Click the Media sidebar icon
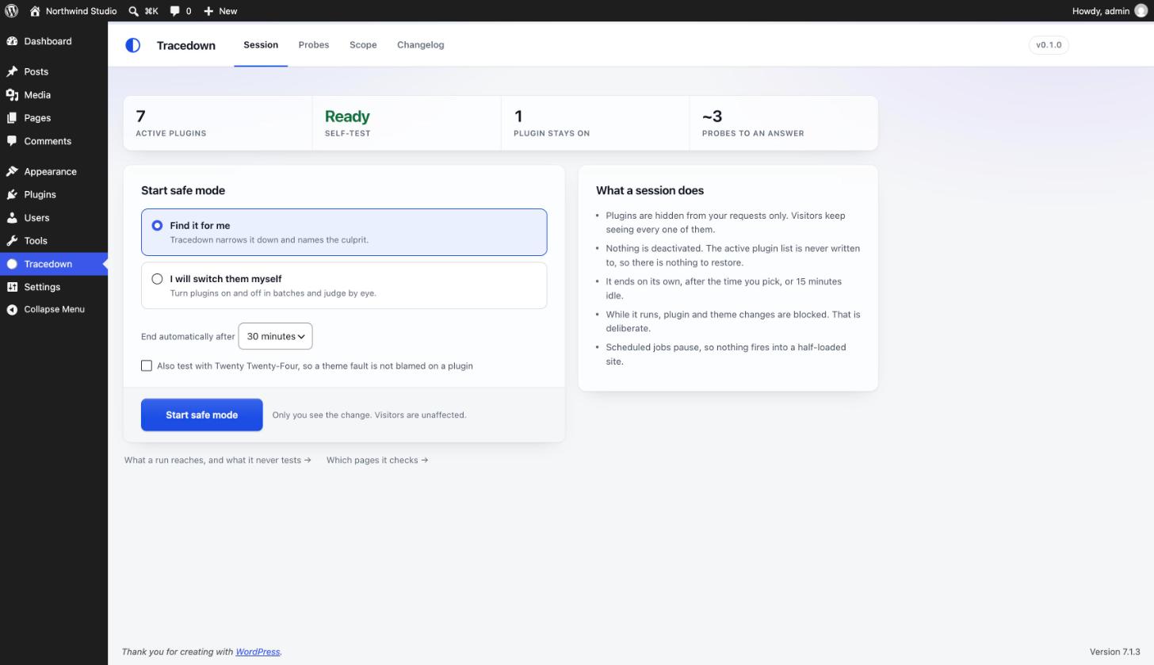This screenshot has width=1154, height=665. click(x=12, y=94)
